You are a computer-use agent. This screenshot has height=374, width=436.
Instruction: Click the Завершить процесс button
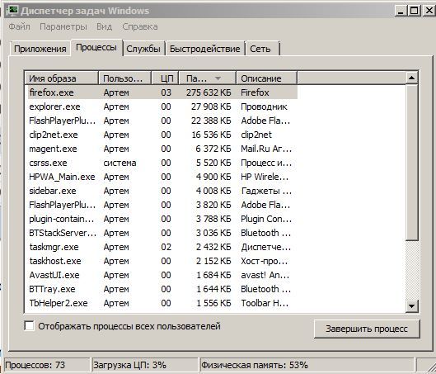(x=367, y=329)
